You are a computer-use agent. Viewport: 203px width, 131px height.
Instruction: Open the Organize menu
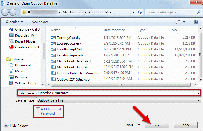(14, 22)
